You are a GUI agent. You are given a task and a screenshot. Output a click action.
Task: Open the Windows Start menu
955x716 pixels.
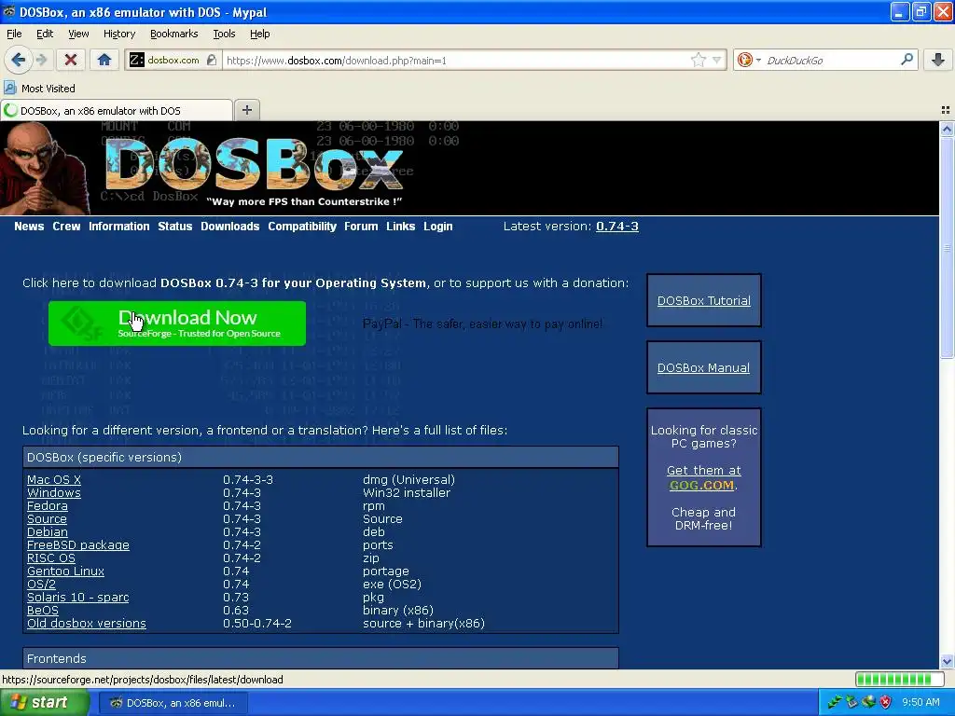(44, 703)
